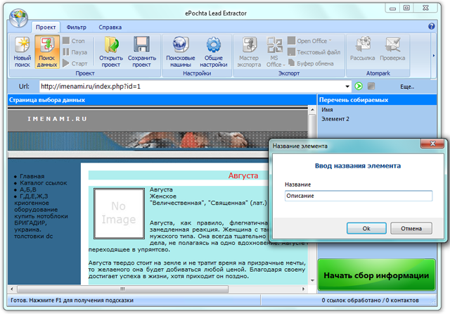450x314 pixels.
Task: Click the application orb menu button
Action: (18, 18)
